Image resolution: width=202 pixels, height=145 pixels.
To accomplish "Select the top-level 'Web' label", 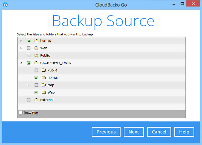I will (44, 48).
